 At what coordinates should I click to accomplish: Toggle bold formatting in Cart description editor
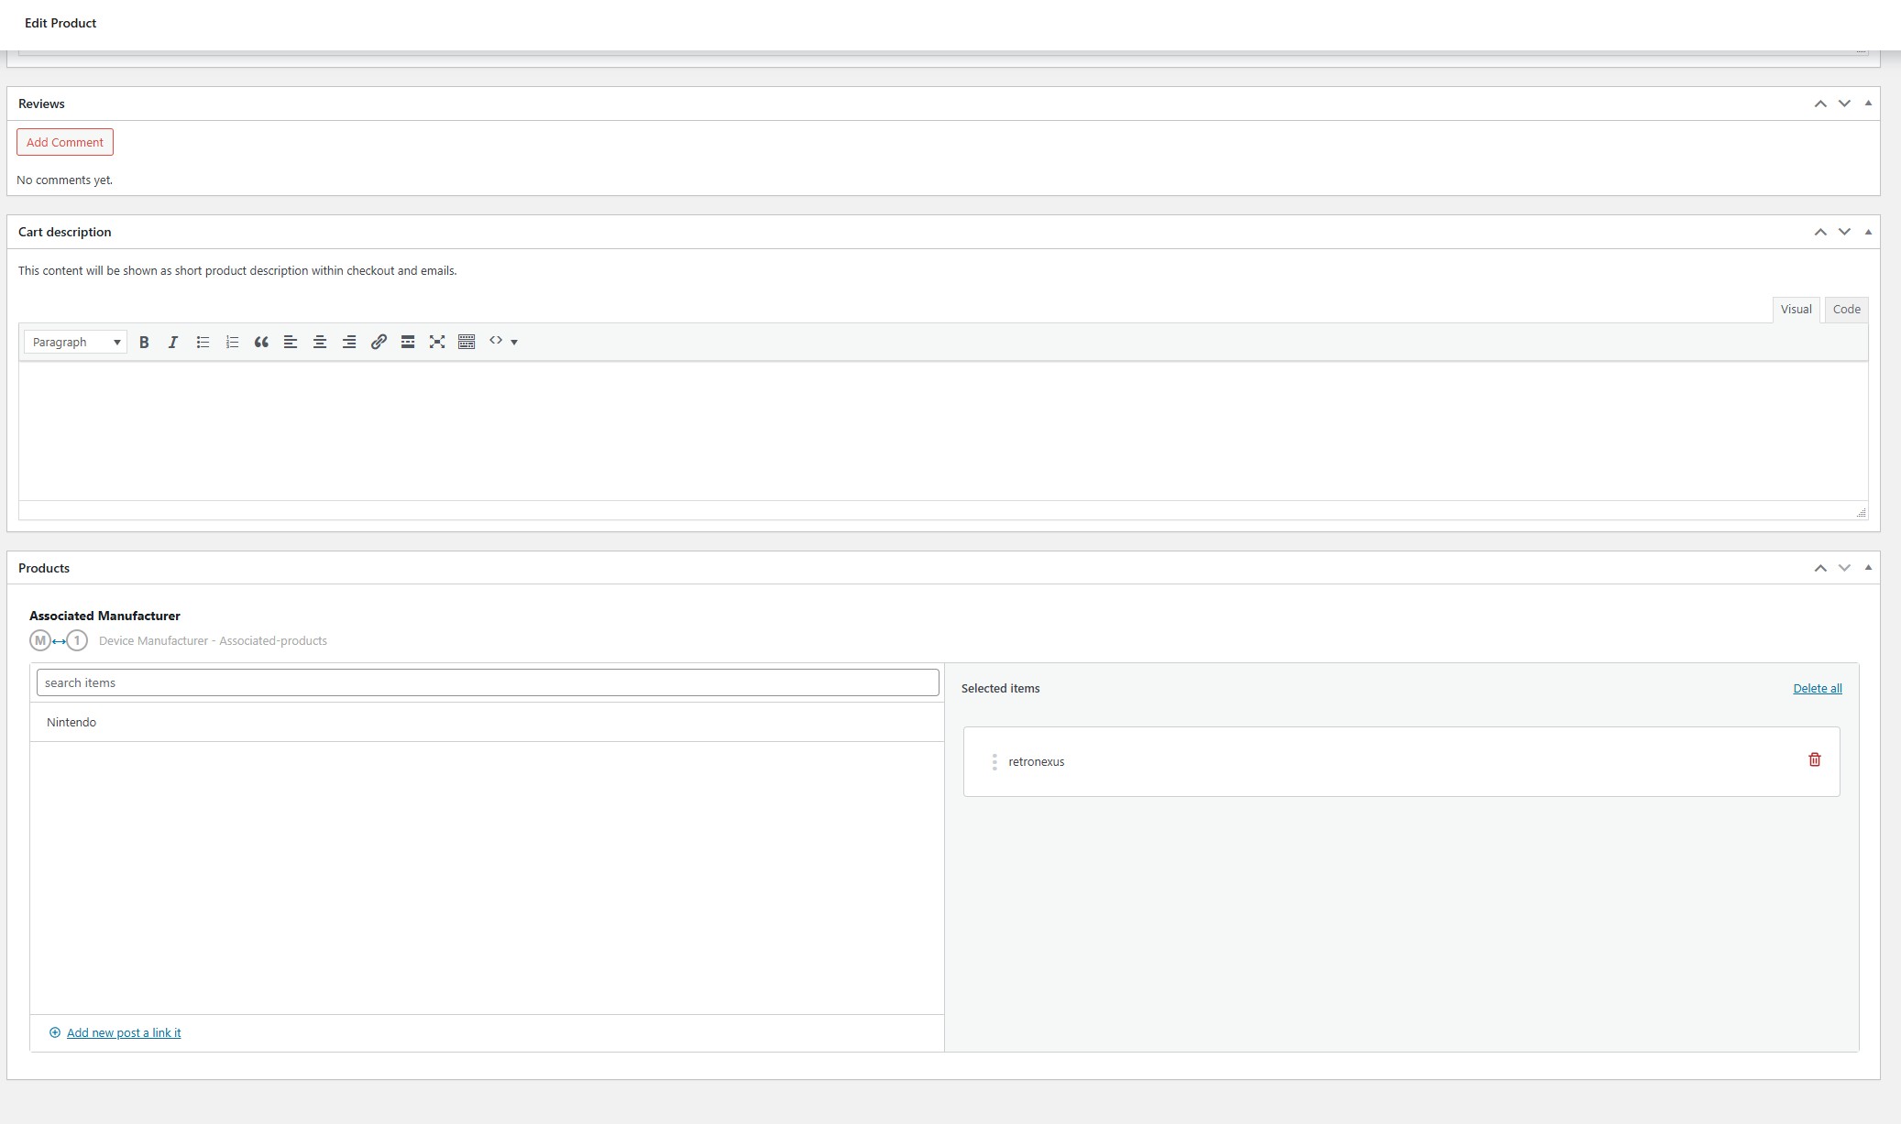pos(144,342)
